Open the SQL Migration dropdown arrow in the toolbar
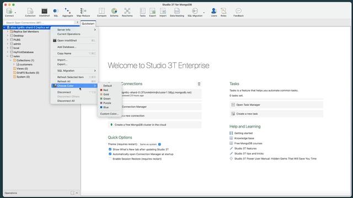Viewport: 353px width, 198px height. click(204, 13)
